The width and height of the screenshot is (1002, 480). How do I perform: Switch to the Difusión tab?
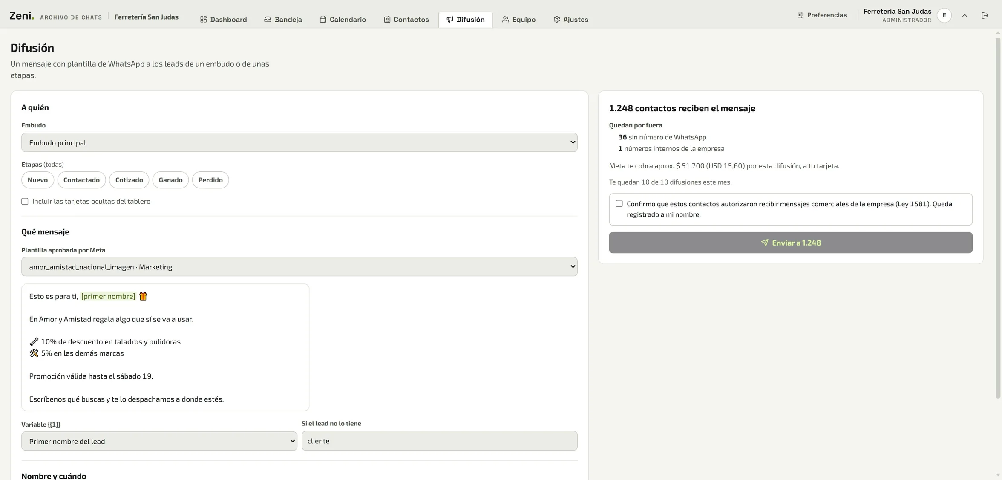[465, 20]
